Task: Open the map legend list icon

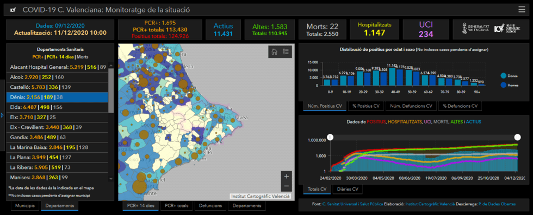Action: point(286,51)
